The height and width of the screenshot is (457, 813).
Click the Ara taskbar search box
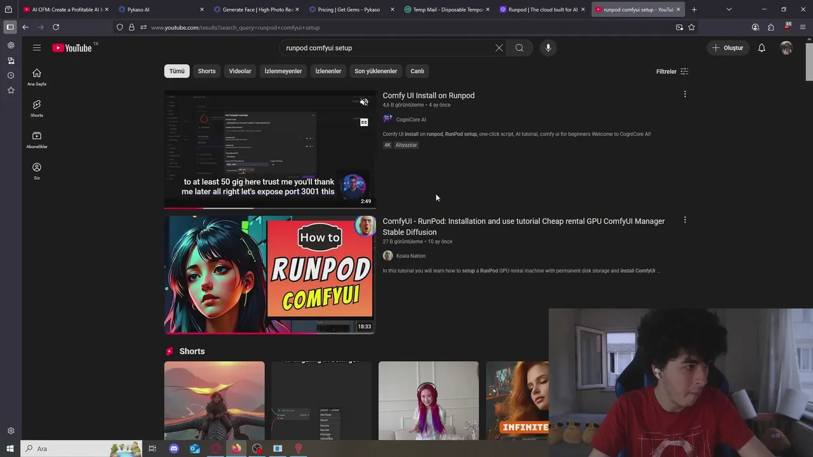tap(81, 449)
